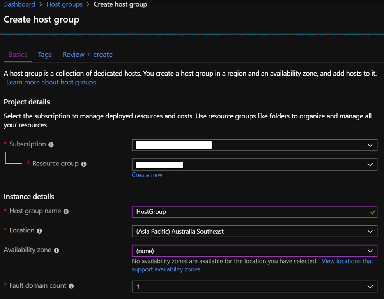Click View locations that support availability zones
This screenshot has height=299, width=384.
[x=347, y=261]
